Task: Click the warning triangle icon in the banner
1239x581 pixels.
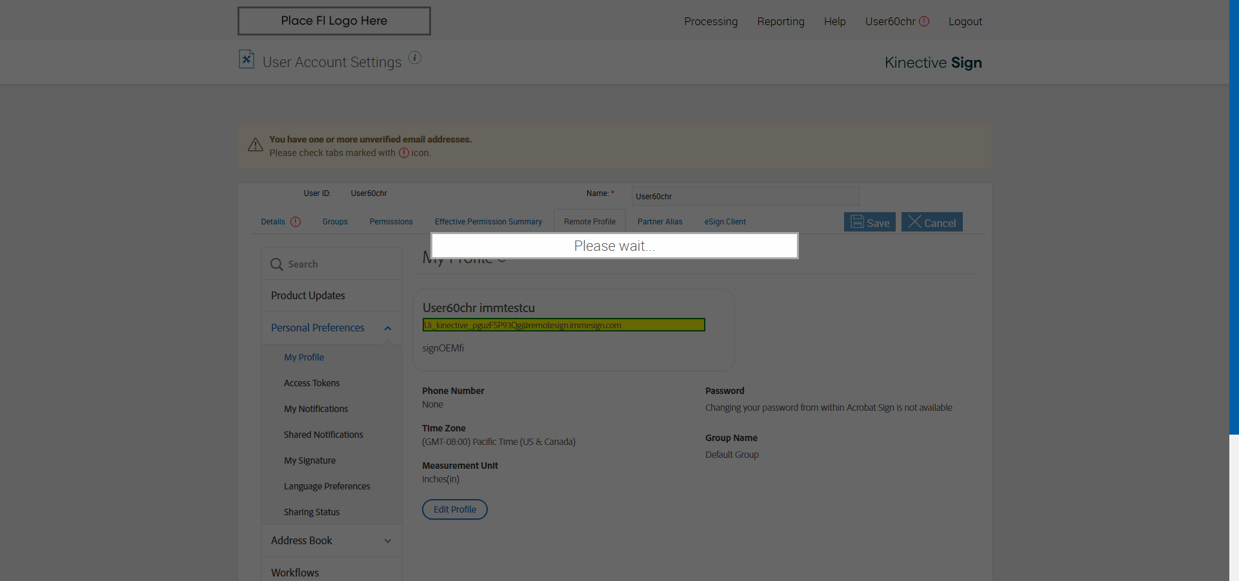Action: point(256,145)
